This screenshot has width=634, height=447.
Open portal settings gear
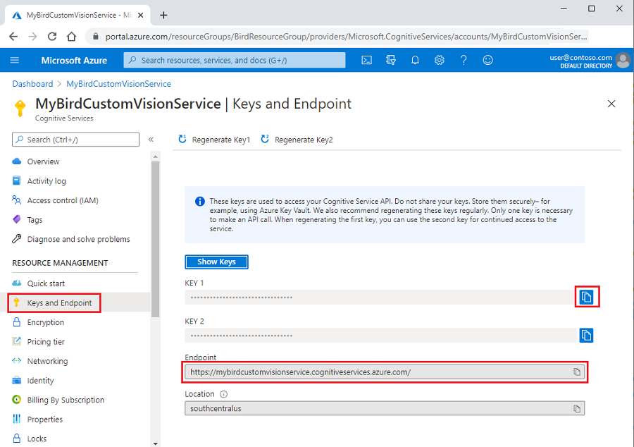(x=439, y=60)
